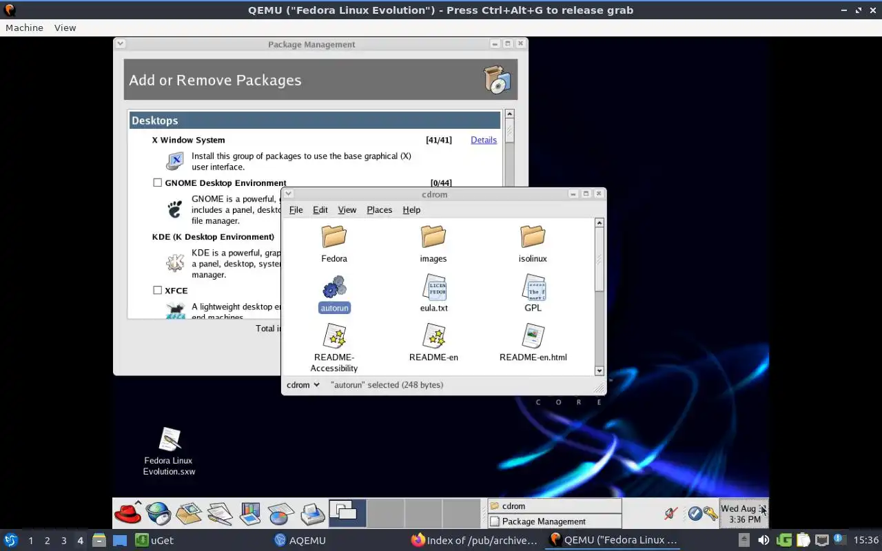Click the GNOME footprint icon
This screenshot has height=551, width=882.
coord(175,209)
